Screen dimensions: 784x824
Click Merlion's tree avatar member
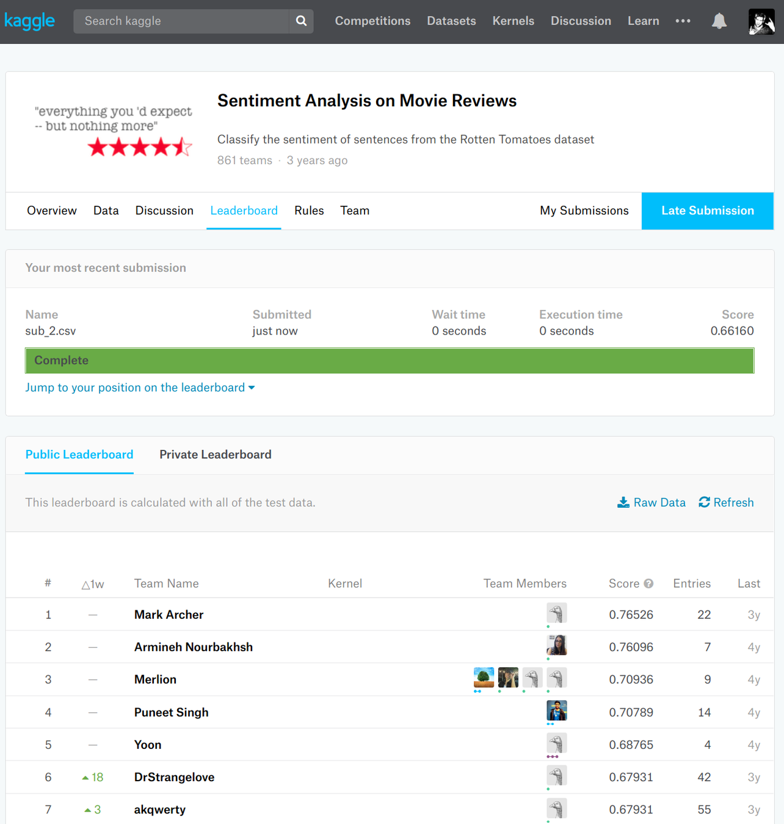tap(484, 678)
